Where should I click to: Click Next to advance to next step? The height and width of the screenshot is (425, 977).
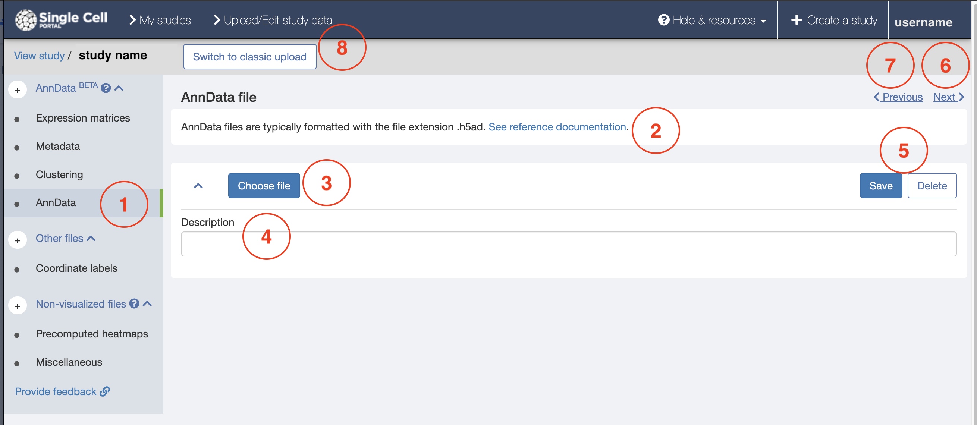coord(948,97)
